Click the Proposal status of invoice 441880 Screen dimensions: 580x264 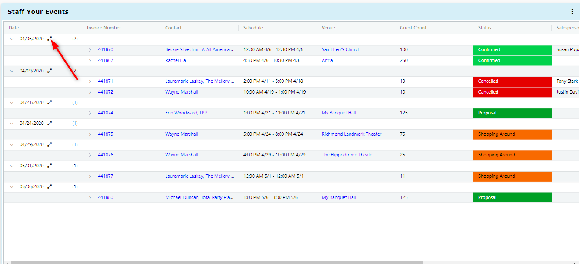tap(513, 198)
